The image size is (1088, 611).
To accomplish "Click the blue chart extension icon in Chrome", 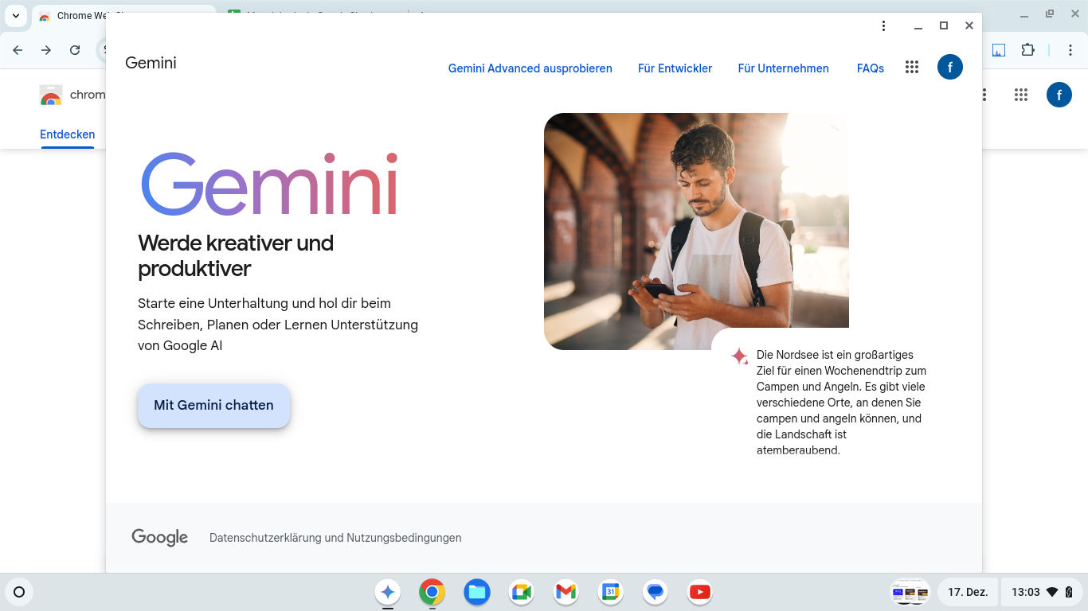I will click(999, 50).
